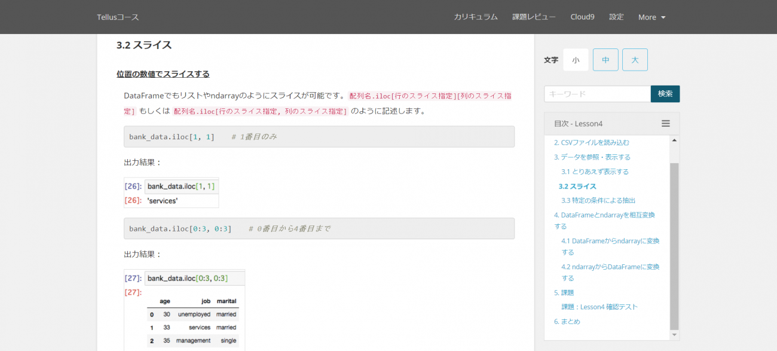Screen dimensions: 777x351
Task: Jump to 4.1 DataFrameからndarrayに変換する
Action: (x=610, y=246)
